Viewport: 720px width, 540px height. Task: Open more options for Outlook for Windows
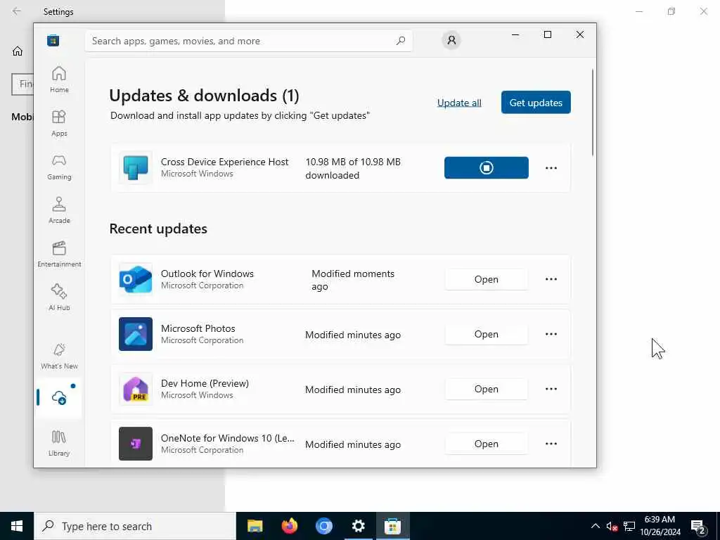coord(551,279)
